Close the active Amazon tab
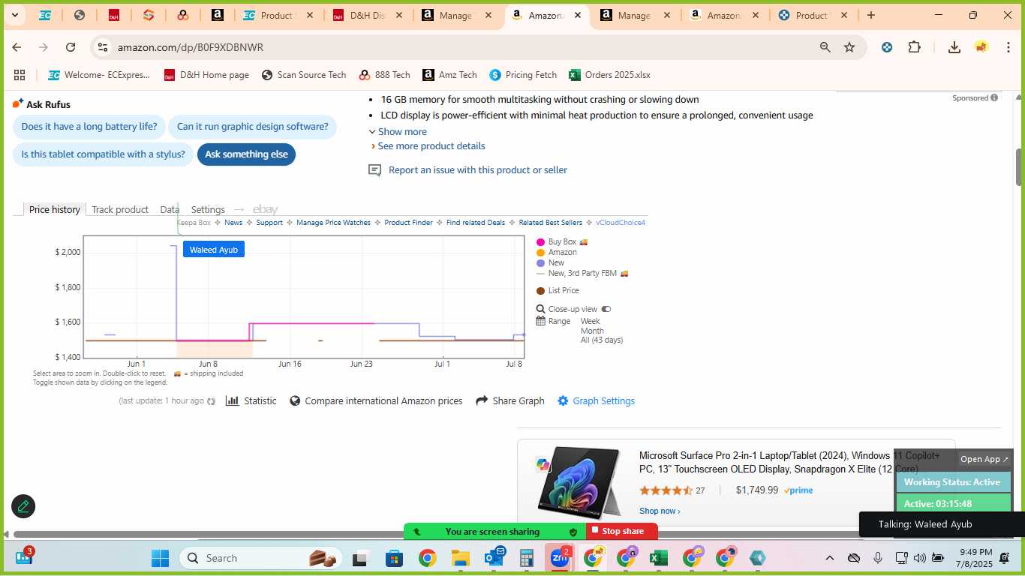Image resolution: width=1025 pixels, height=576 pixels. [x=577, y=15]
